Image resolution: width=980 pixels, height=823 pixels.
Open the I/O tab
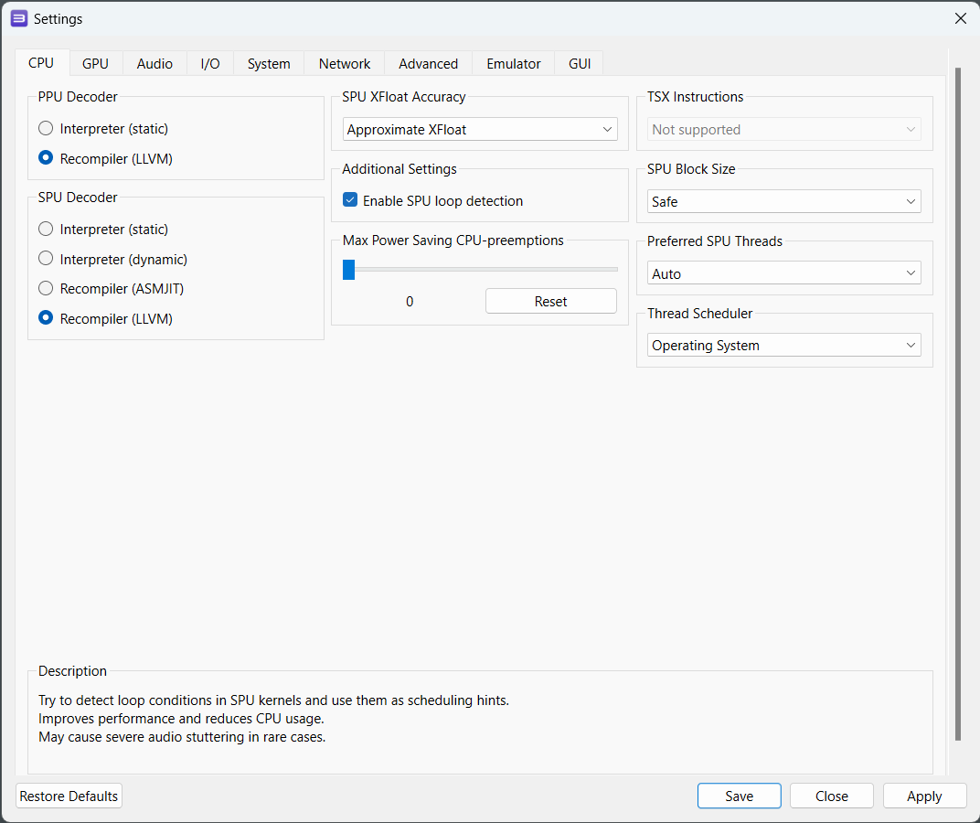coord(210,64)
